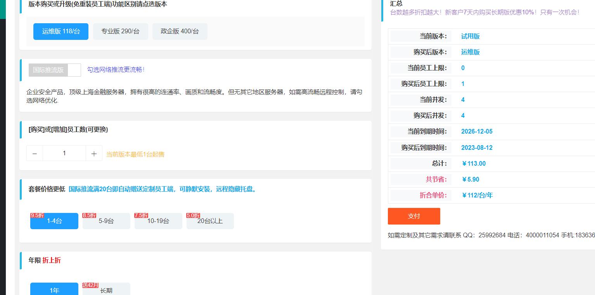Pick the 政企版 400/台 version
Screen dimensions: 595x295
[180, 31]
